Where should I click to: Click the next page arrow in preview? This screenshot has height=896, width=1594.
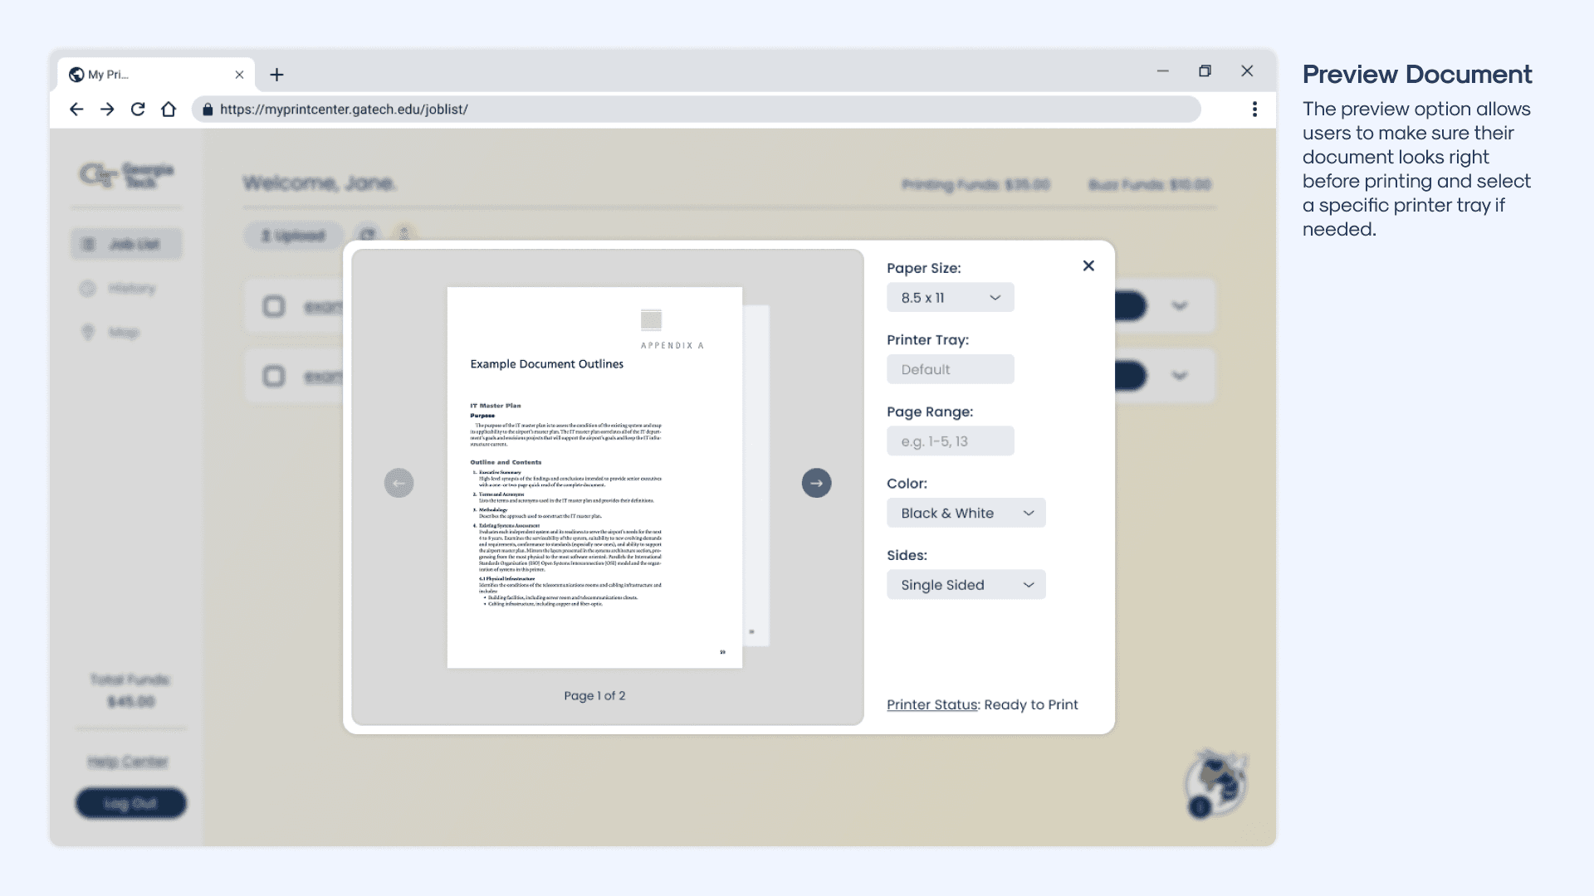coord(816,483)
